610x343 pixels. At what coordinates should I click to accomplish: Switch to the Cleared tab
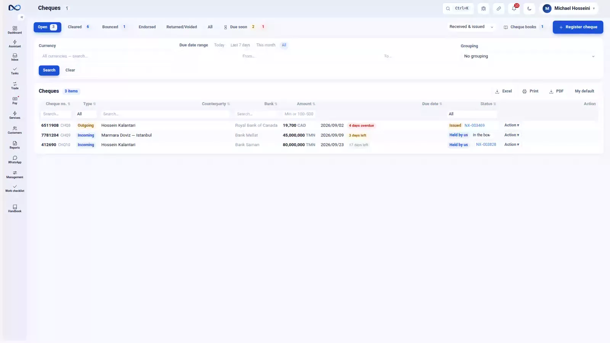pos(79,27)
